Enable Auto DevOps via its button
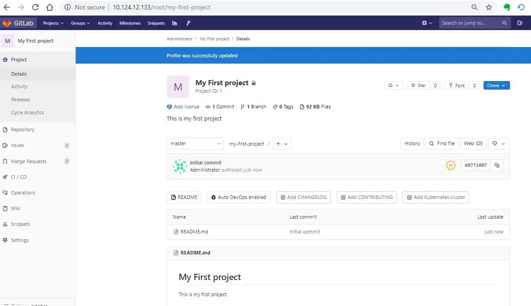Screen dimensions: 531x306 pos(239,197)
